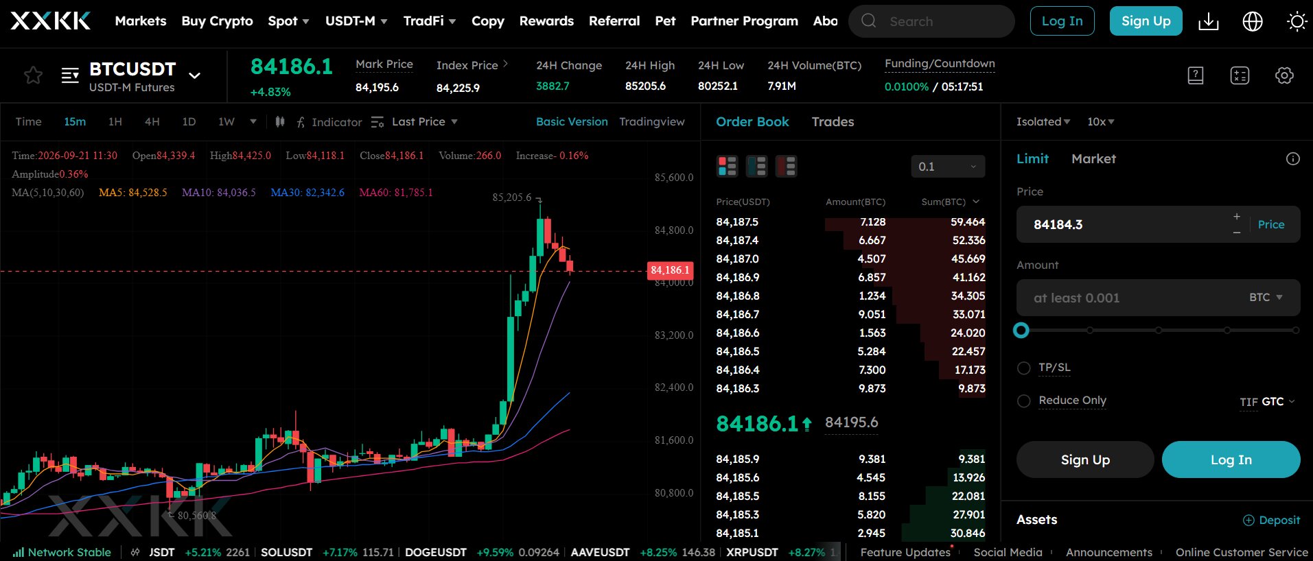Screen dimensions: 1313x561
Task: Open the download app icon
Action: pyautogui.click(x=1209, y=21)
